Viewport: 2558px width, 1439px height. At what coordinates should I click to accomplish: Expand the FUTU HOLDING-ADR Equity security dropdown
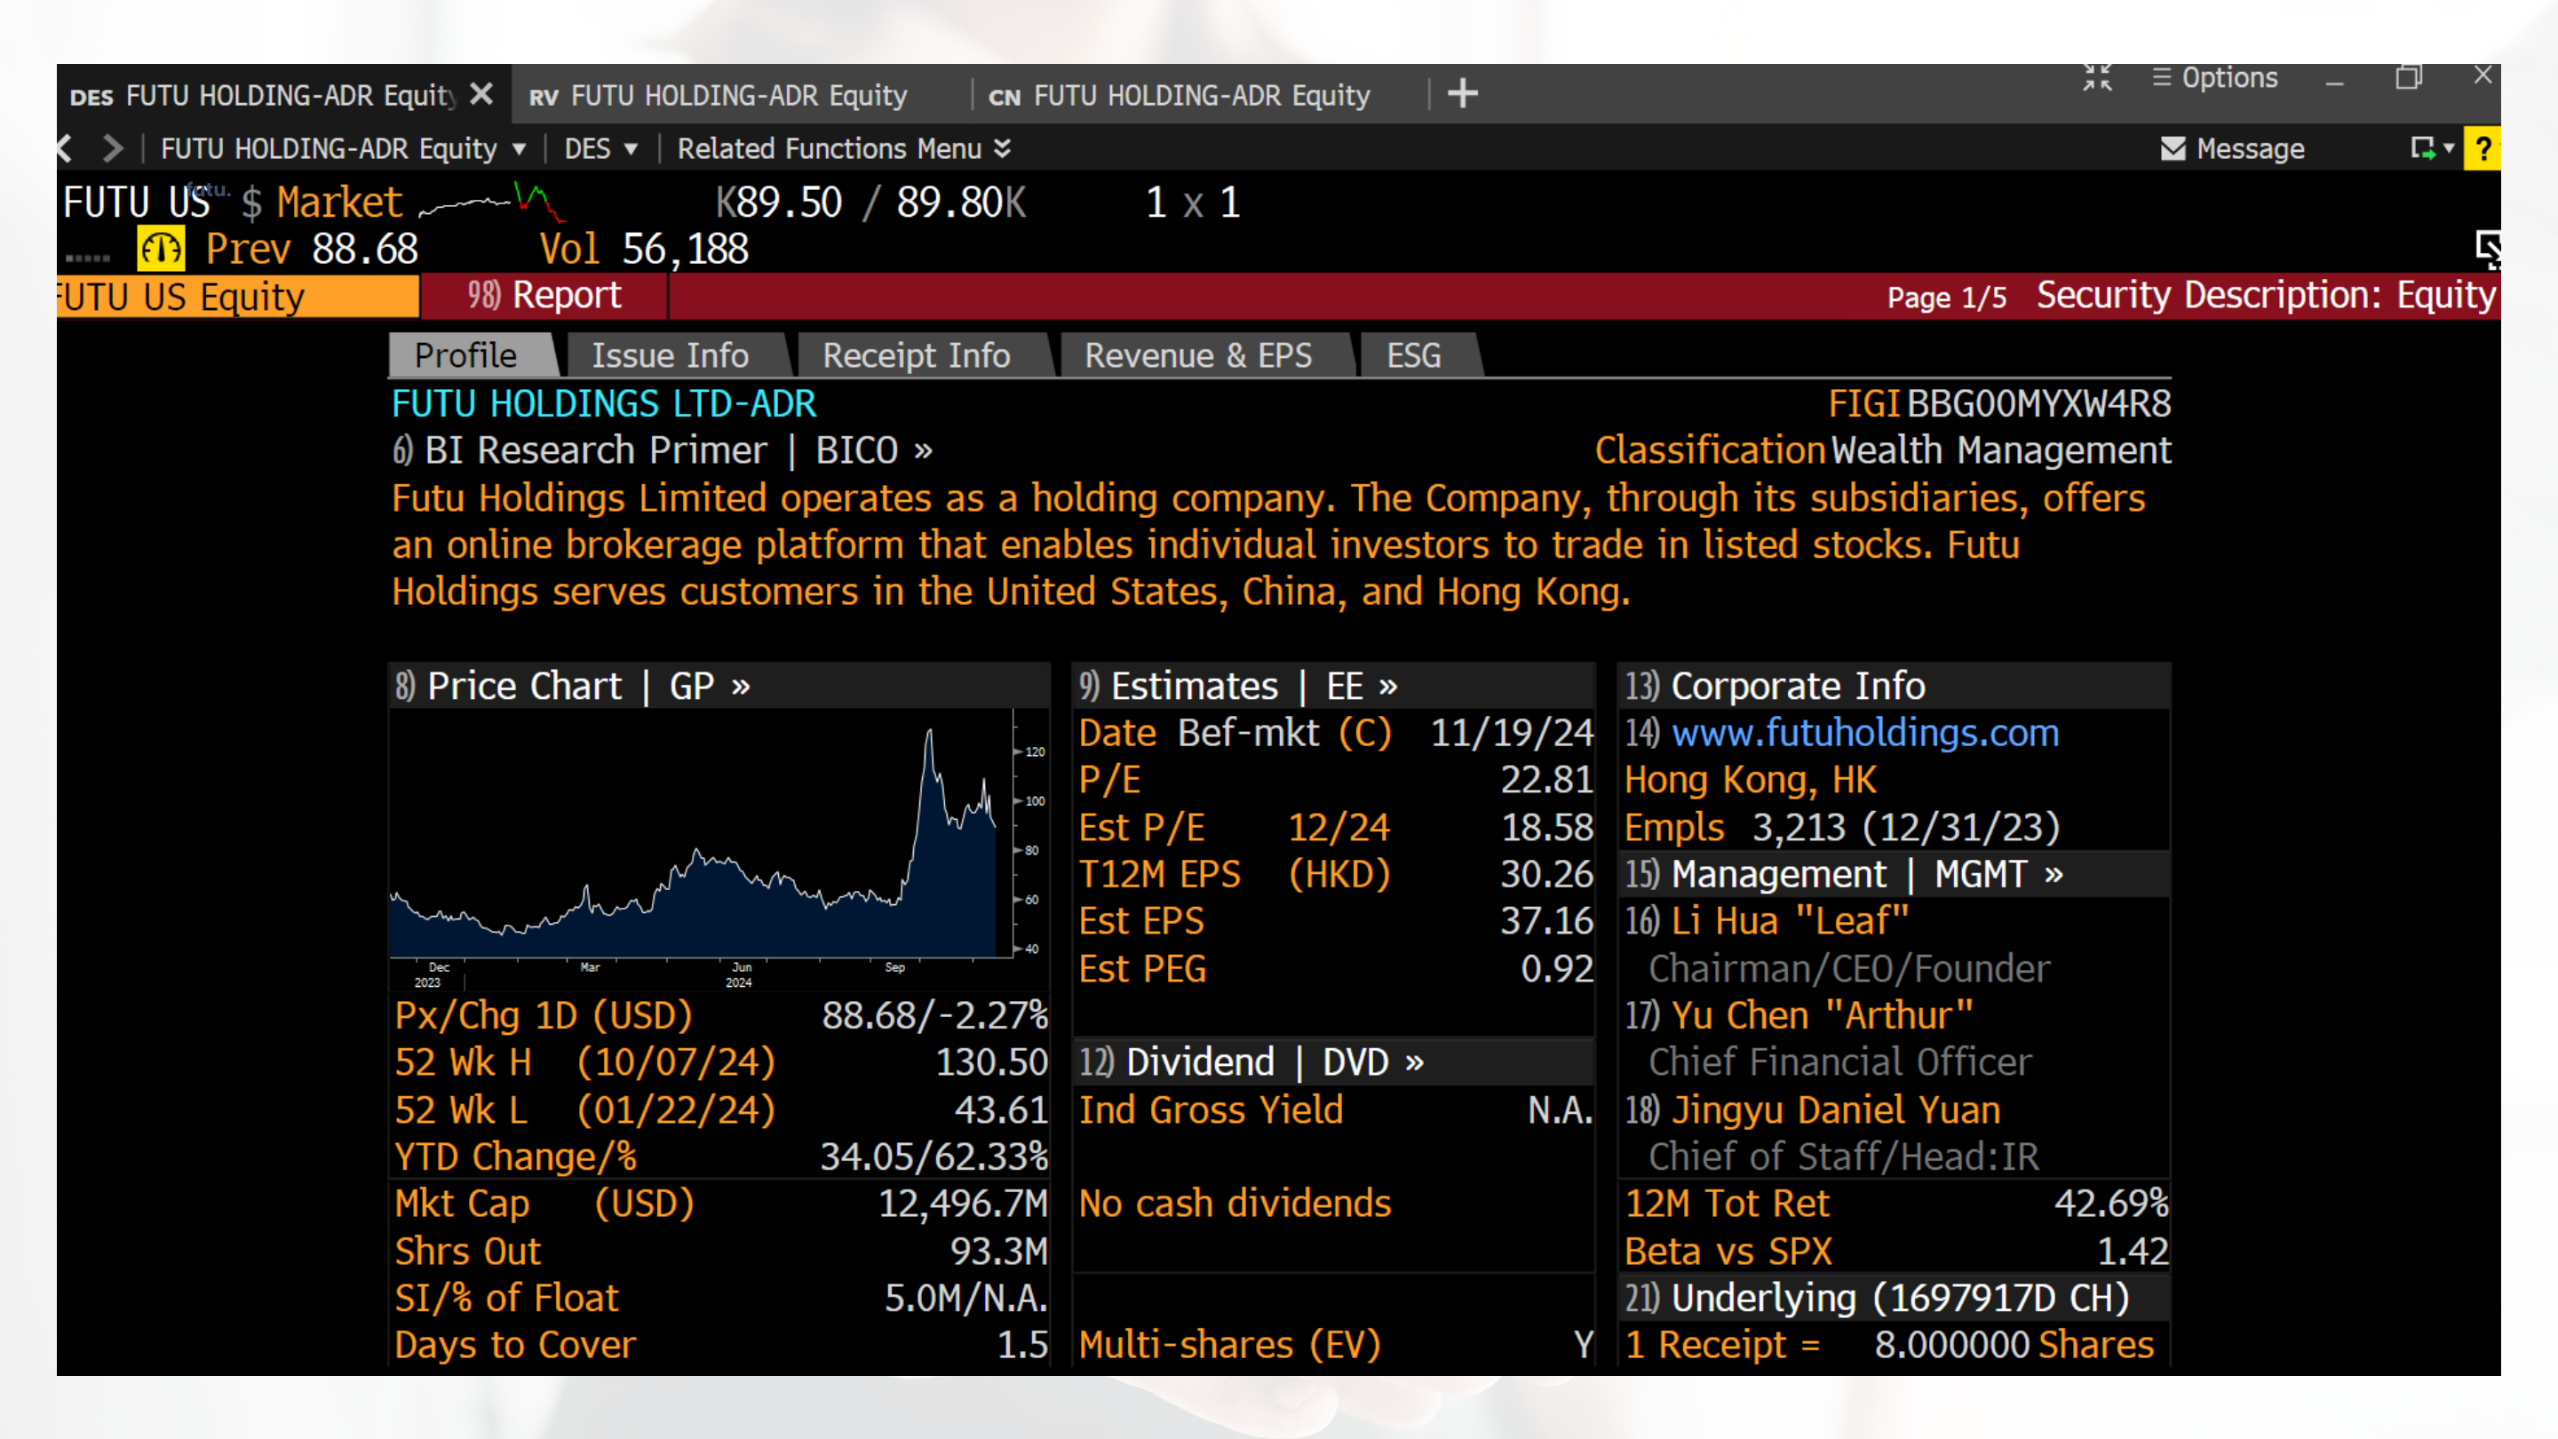click(x=519, y=149)
